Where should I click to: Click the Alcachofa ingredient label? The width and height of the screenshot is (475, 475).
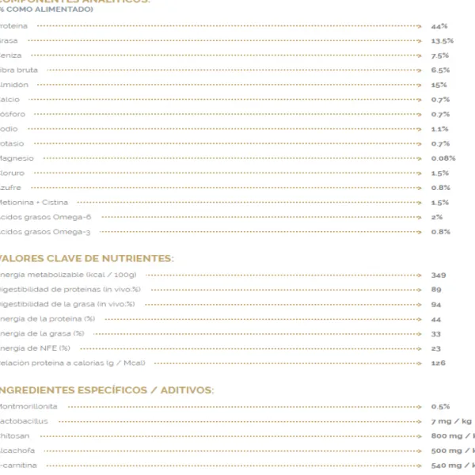(x=17, y=450)
